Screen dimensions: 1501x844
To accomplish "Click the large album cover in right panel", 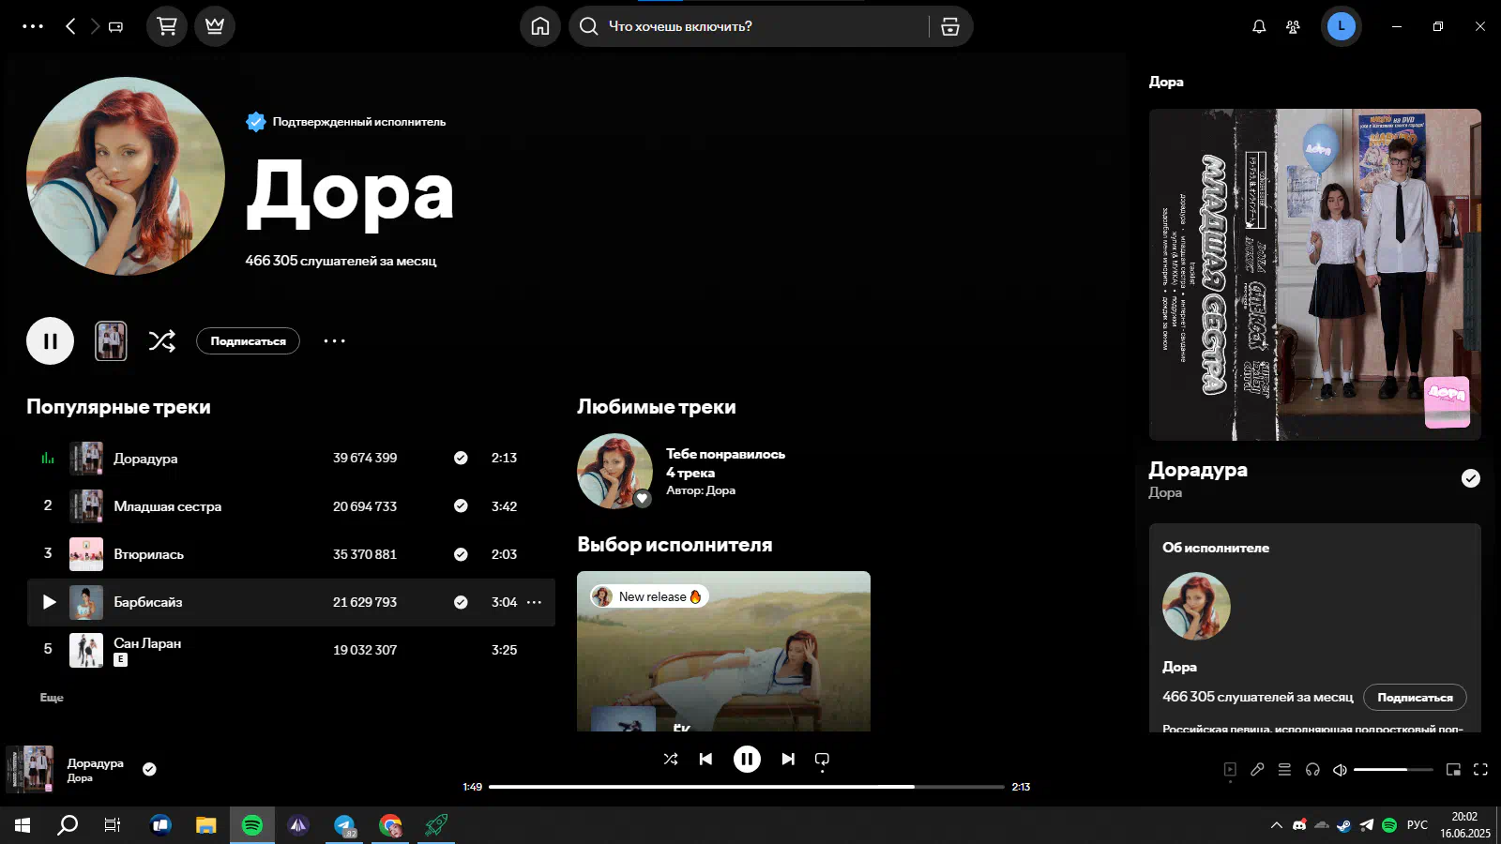I will coord(1315,275).
